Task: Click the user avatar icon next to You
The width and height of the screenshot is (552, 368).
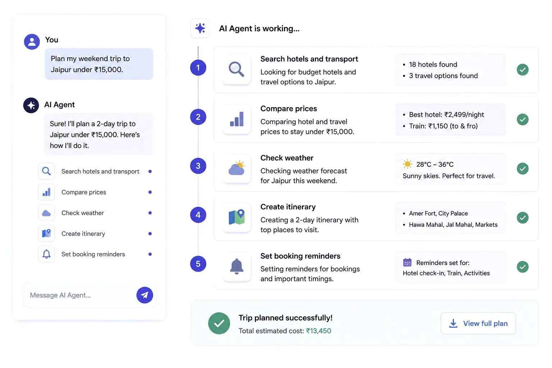Action: 32,42
